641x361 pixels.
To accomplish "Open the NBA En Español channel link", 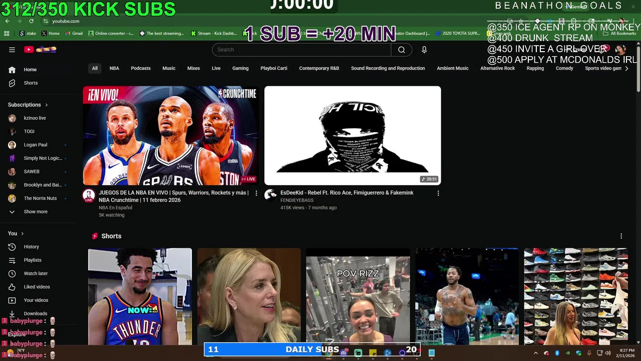I will (115, 208).
